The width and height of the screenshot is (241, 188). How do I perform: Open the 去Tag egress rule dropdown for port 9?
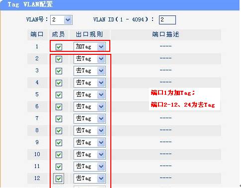coord(89,143)
